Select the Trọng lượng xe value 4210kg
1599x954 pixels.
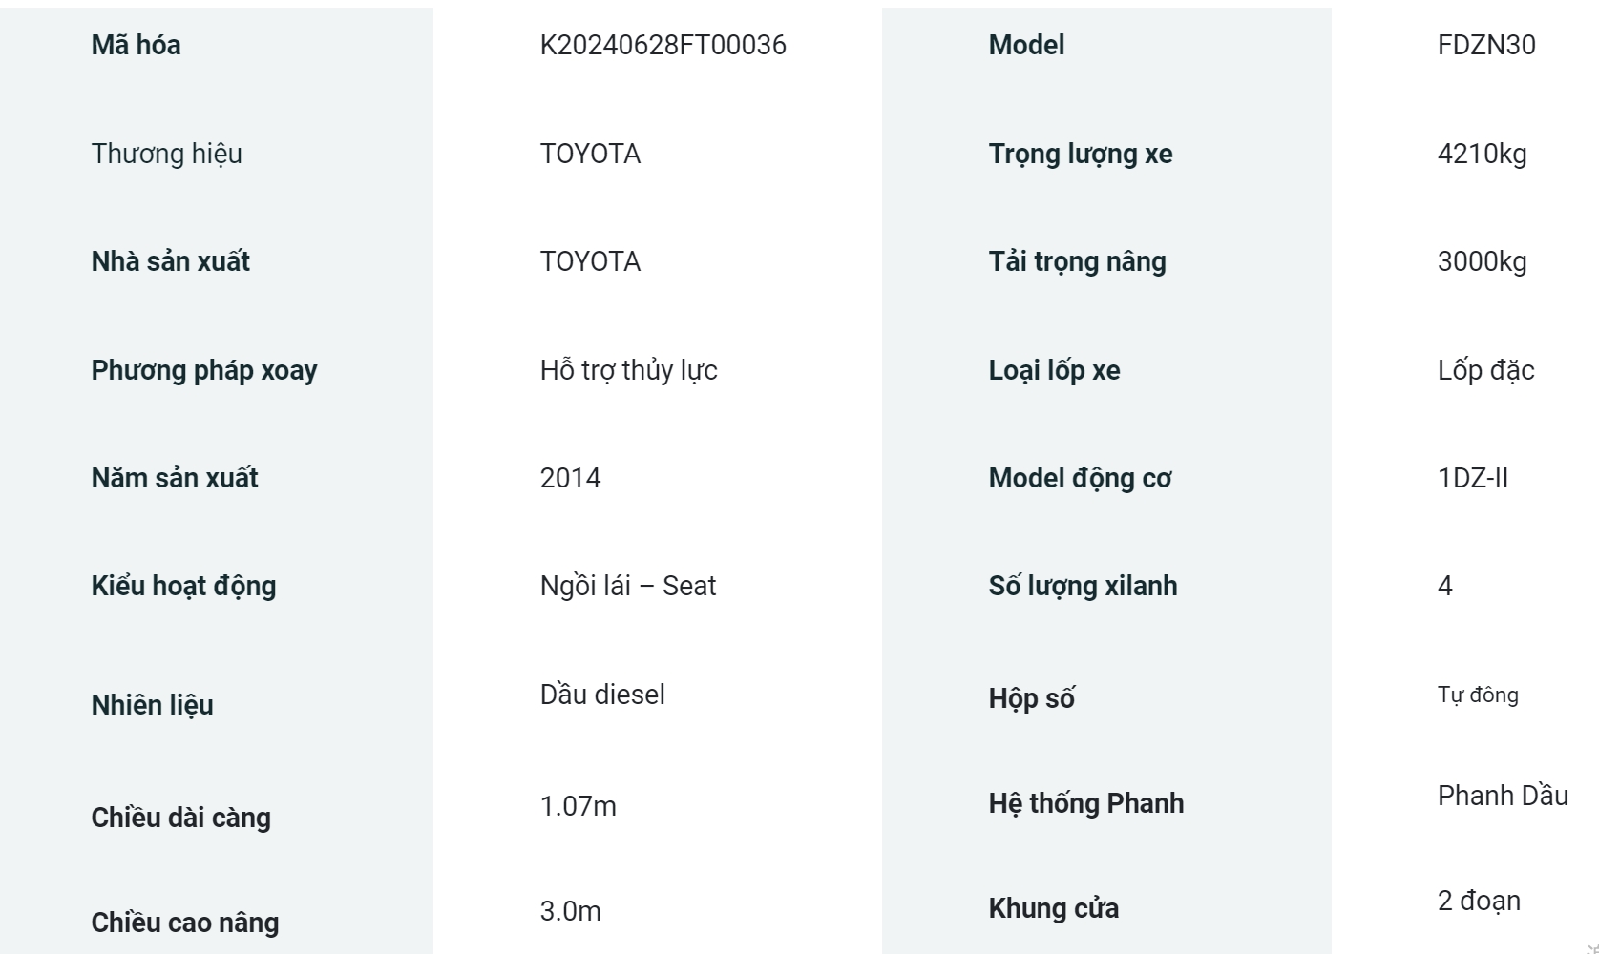coord(1483,154)
